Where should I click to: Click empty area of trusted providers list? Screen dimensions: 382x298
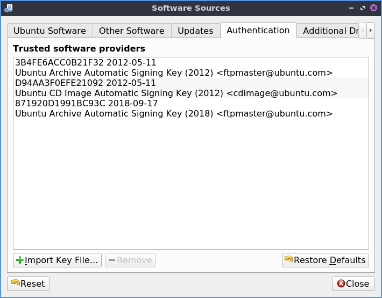[x=191, y=183]
